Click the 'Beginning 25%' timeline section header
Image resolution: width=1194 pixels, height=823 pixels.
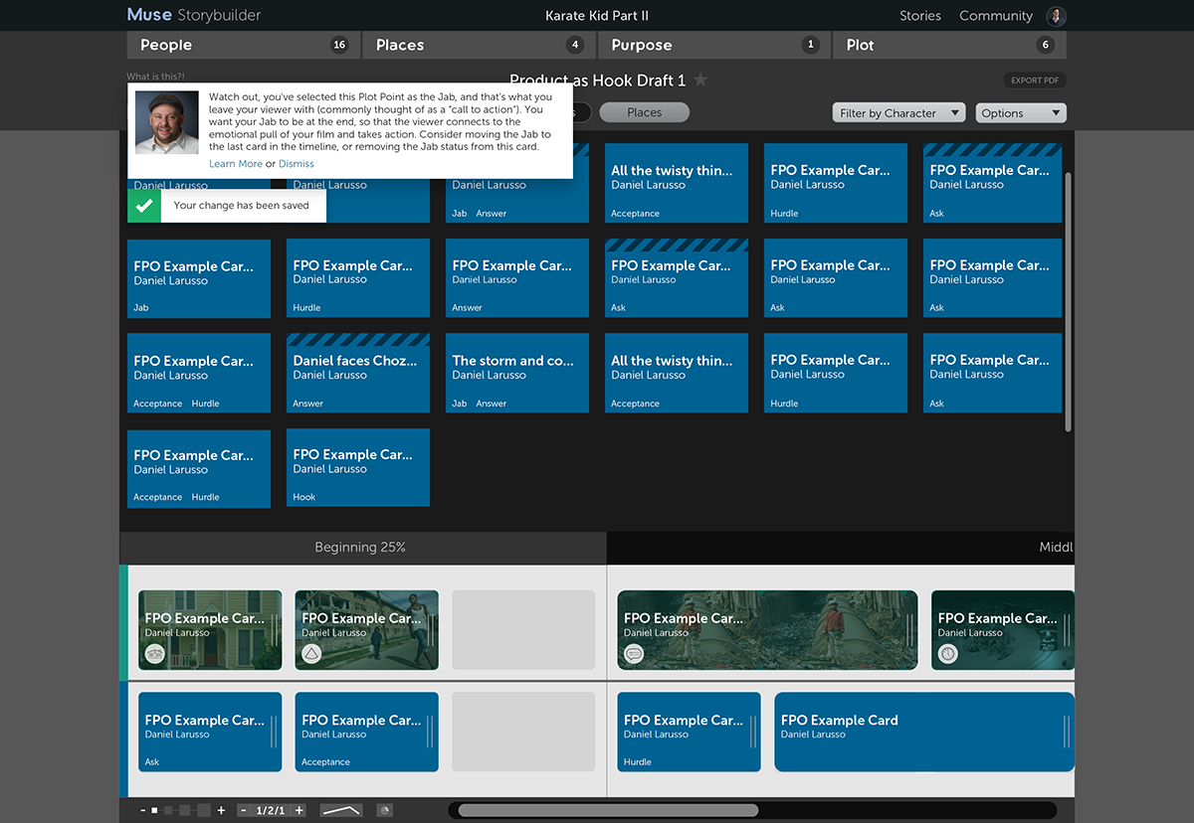(362, 548)
